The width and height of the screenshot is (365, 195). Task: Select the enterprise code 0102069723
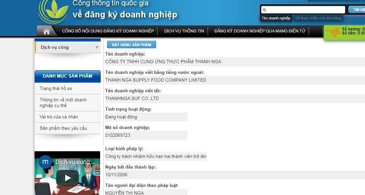click(117, 135)
